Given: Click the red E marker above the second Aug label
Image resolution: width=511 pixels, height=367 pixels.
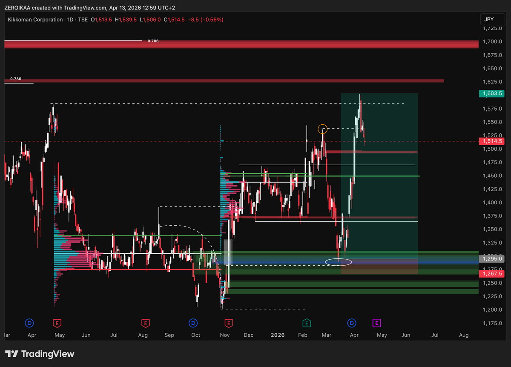Looking at the screenshot, I should (146, 323).
